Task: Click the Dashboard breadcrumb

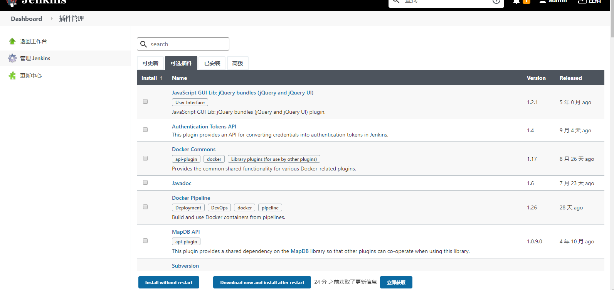Action: [x=27, y=19]
